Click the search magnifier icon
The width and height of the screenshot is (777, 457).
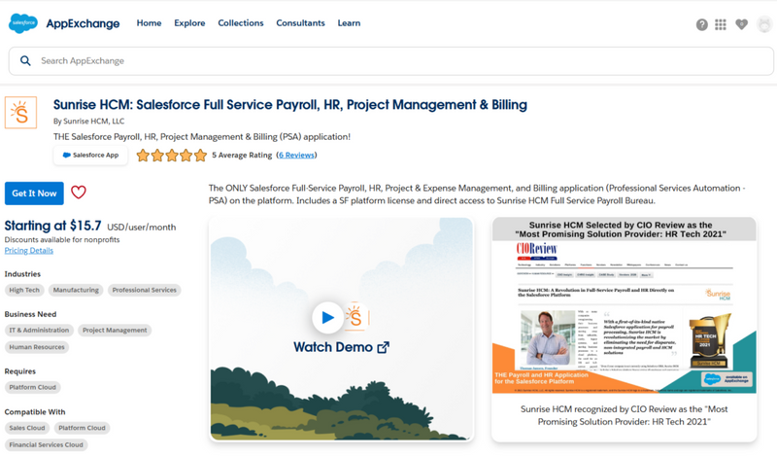pos(25,60)
